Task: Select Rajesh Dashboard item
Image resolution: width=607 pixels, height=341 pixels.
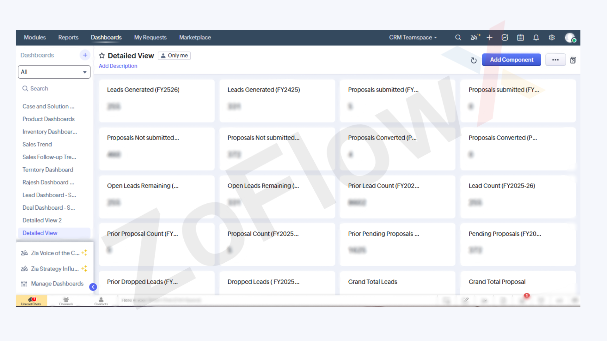Action: pyautogui.click(x=48, y=182)
